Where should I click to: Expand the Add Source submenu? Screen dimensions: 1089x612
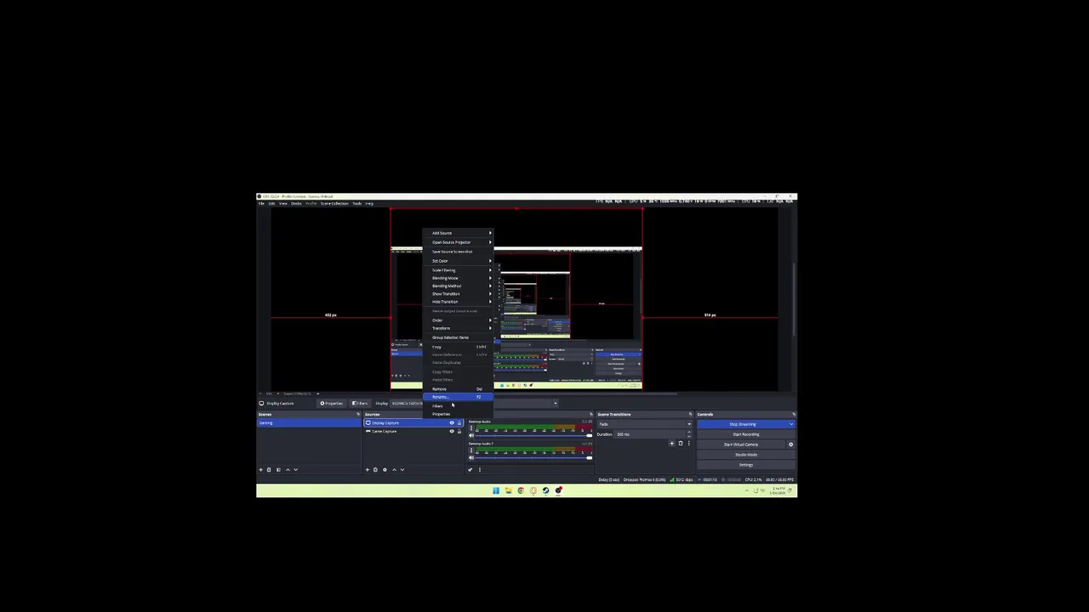[457, 233]
